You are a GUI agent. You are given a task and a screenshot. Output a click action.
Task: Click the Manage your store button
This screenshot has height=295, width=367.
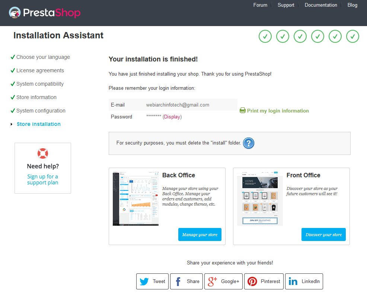[200, 235]
